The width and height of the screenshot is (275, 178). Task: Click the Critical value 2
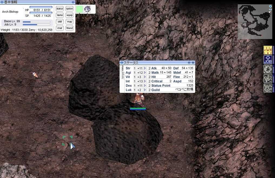click(x=170, y=81)
